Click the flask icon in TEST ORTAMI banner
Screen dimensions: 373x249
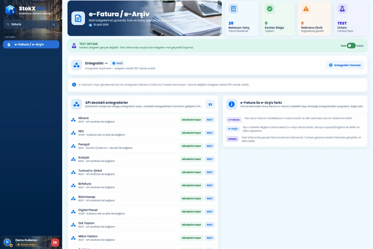coord(74,46)
